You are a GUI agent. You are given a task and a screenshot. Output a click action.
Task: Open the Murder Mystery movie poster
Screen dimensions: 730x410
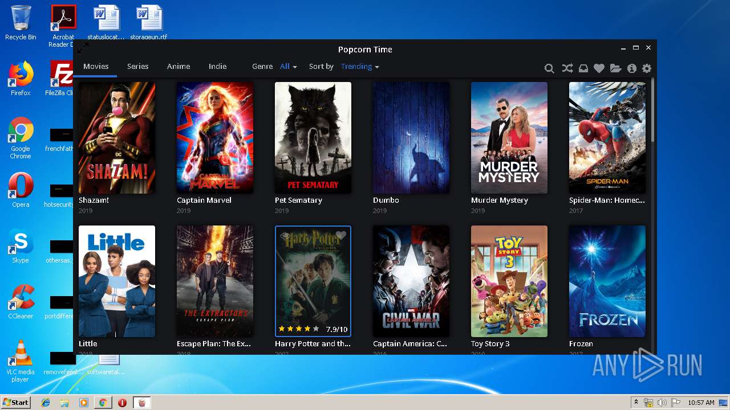[x=509, y=138]
